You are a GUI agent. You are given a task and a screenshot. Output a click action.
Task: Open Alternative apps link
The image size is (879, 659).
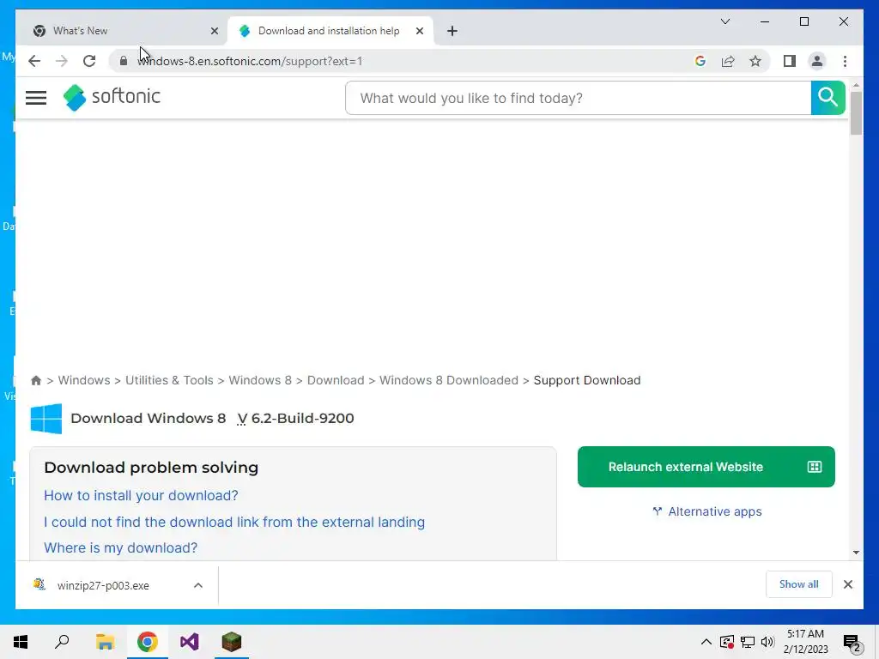click(707, 511)
